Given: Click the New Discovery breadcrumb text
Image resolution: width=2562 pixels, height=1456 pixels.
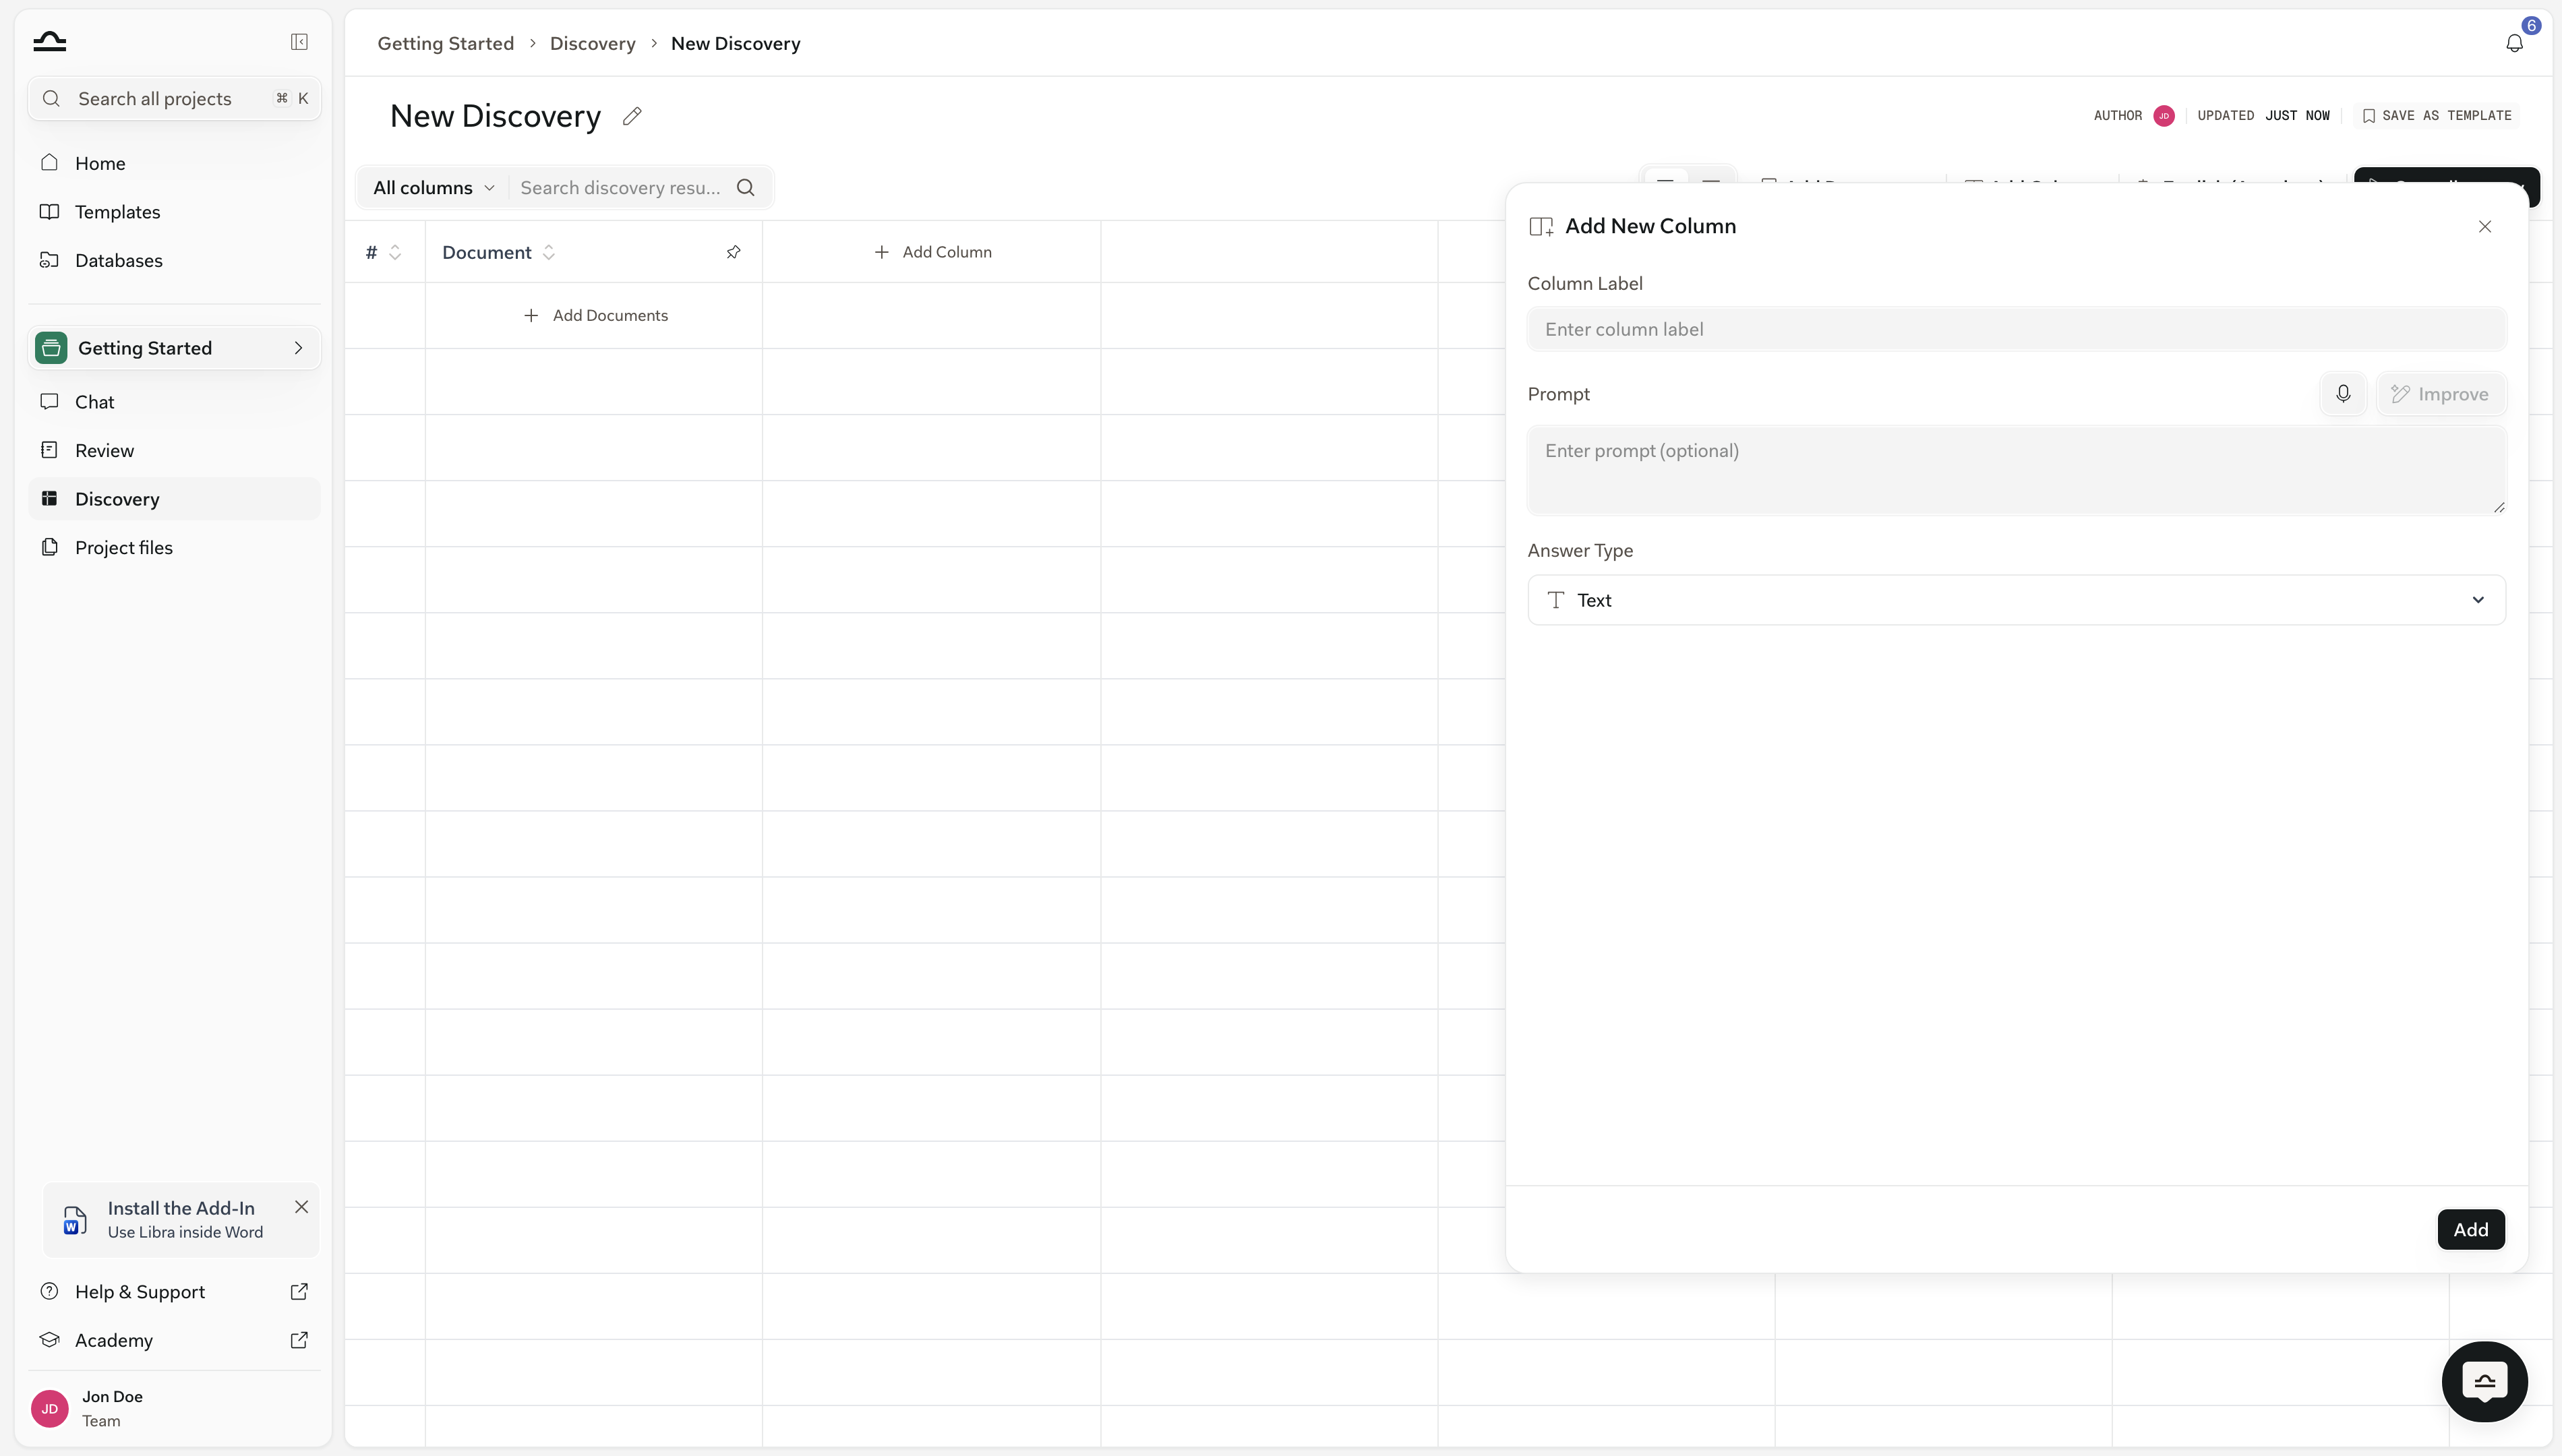Looking at the screenshot, I should pos(735,43).
